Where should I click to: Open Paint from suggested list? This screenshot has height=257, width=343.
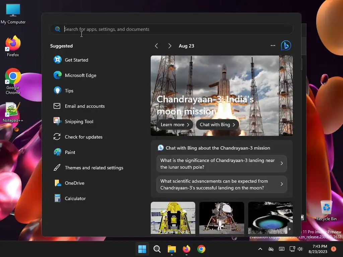64,152
